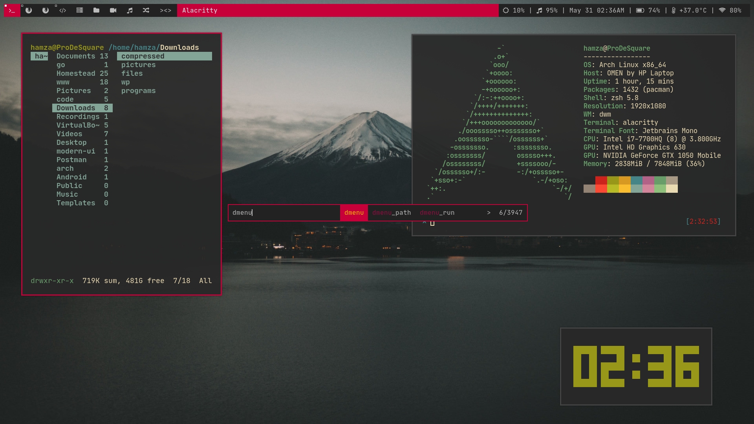This screenshot has width=754, height=424.
Task: Select the music note workspace icon
Action: 130,11
